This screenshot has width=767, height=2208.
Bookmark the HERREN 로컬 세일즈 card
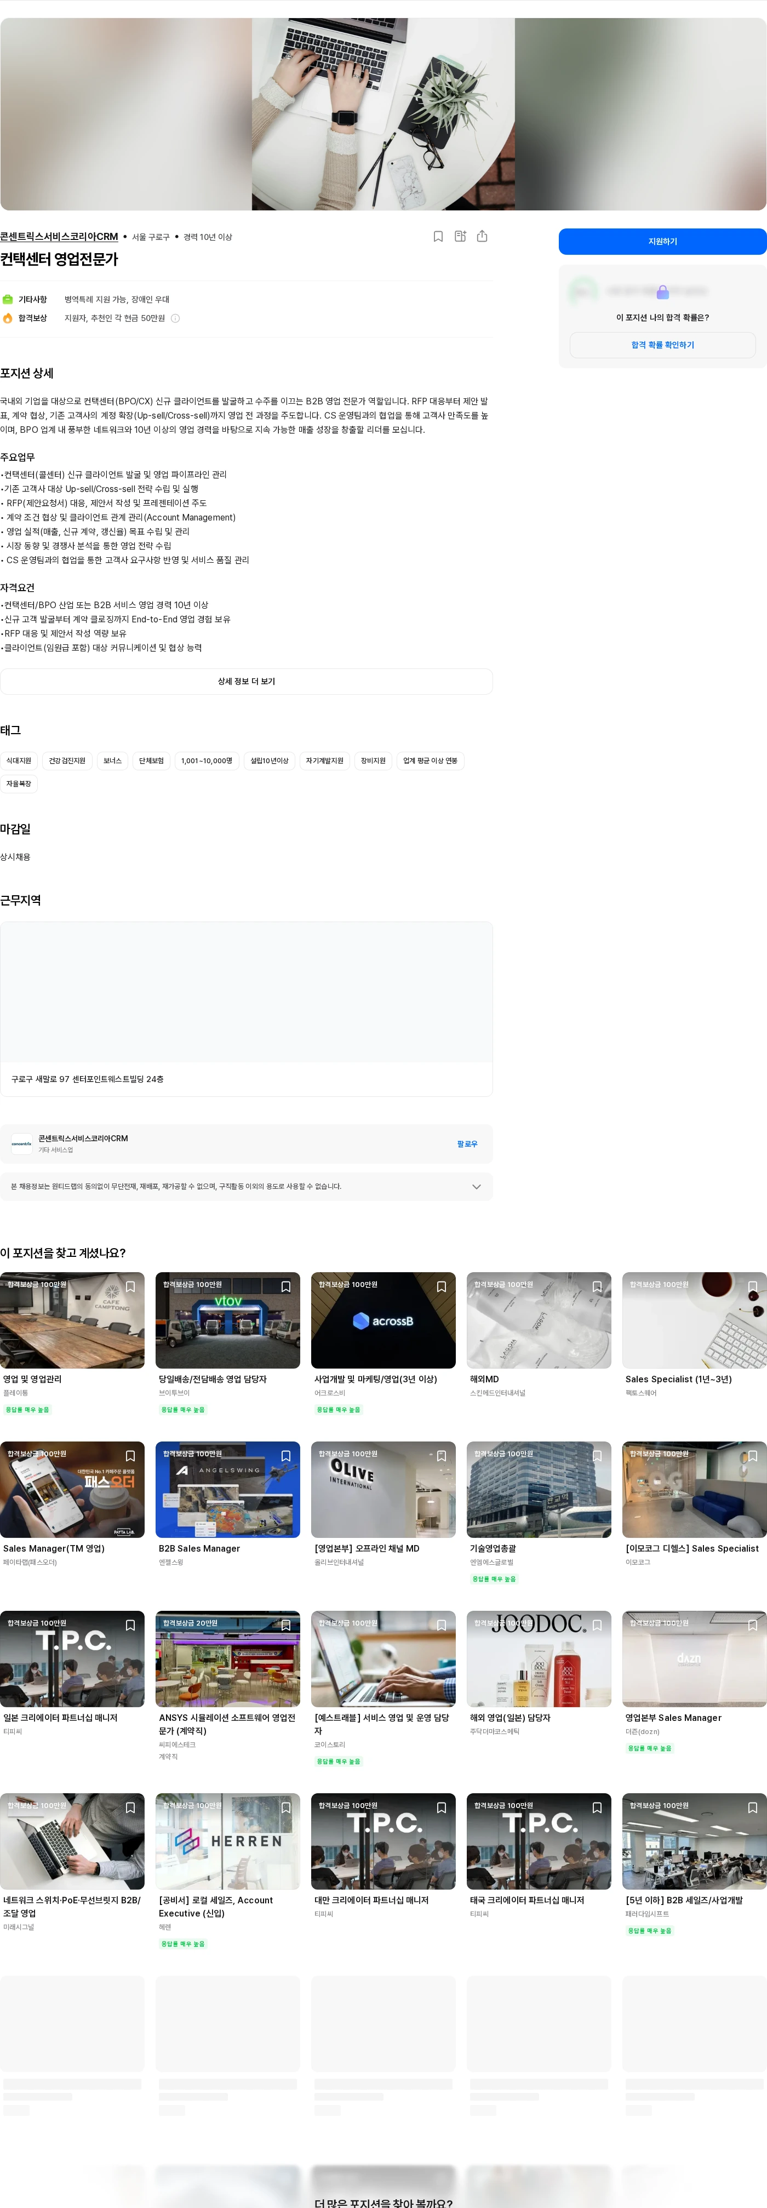tap(286, 1807)
